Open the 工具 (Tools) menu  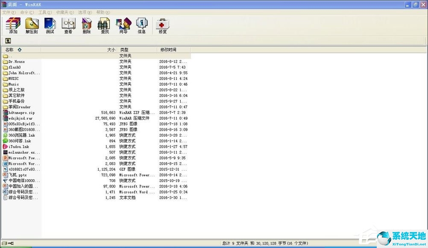coord(45,12)
